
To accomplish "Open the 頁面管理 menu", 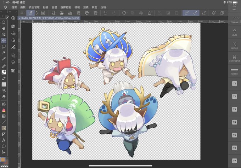I will (x=34, y=7).
